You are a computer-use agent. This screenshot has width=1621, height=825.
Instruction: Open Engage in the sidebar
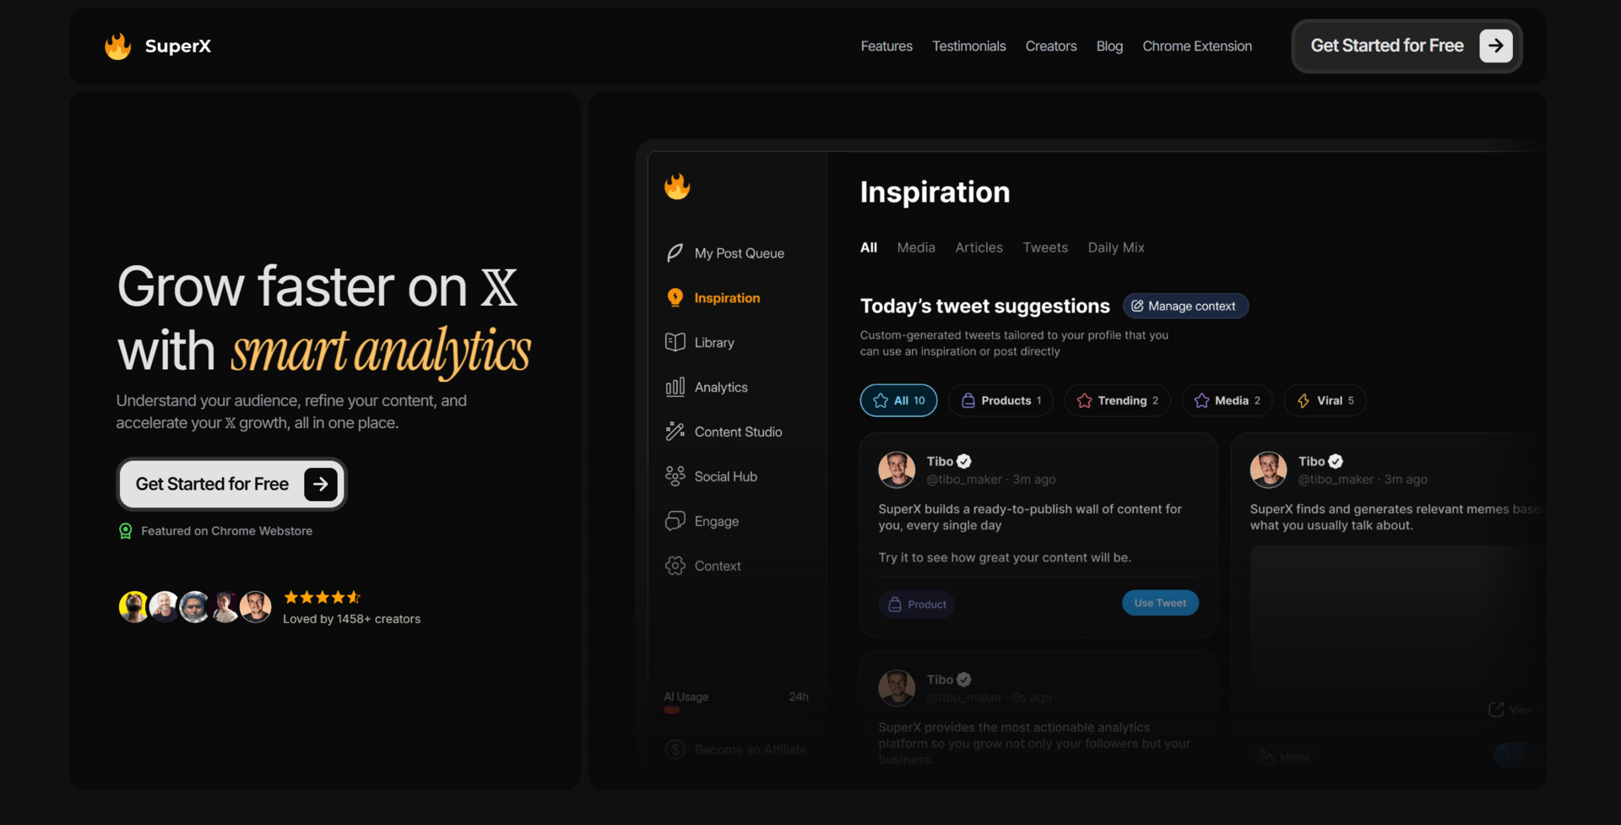(x=702, y=521)
